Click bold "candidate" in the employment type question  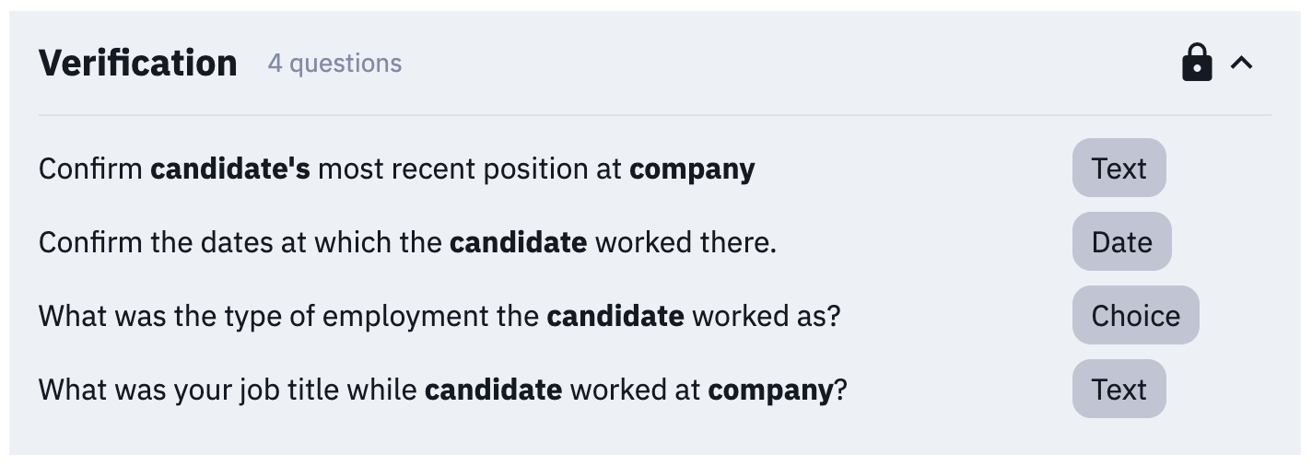(615, 317)
